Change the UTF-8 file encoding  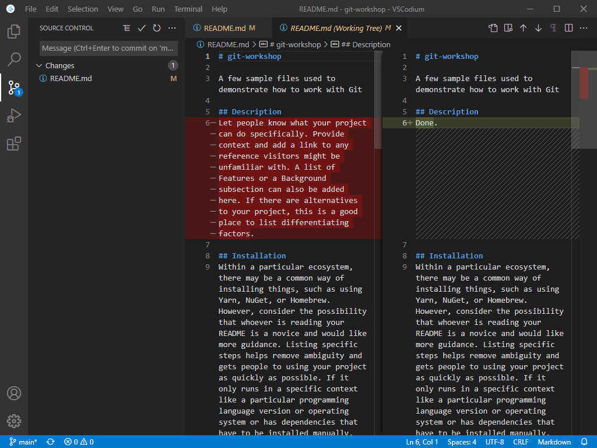coord(494,442)
